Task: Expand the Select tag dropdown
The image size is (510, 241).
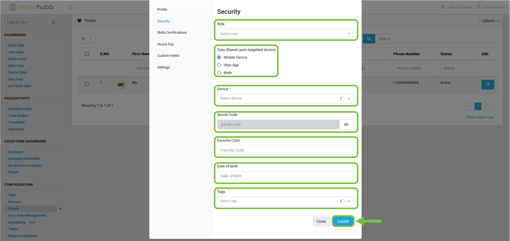Action: tap(285, 201)
